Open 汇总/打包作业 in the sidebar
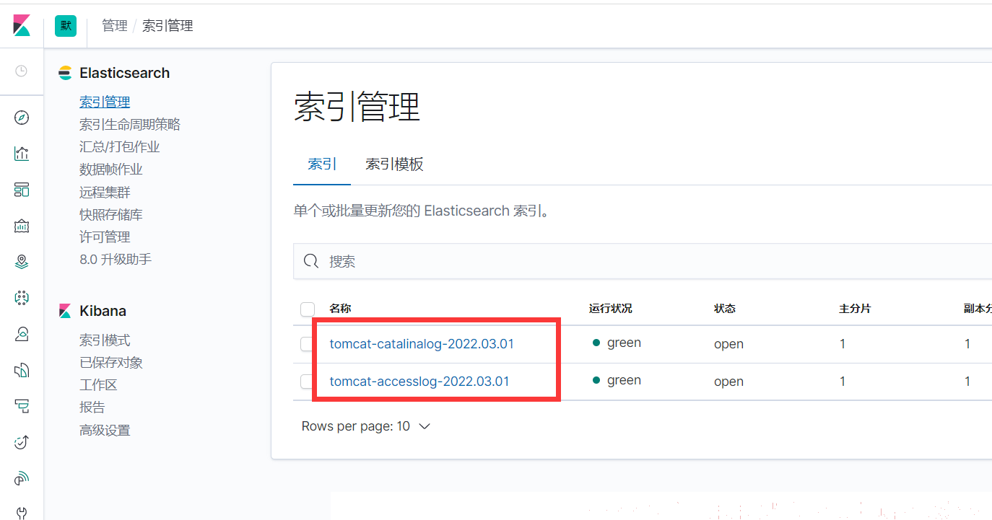992x520 pixels. pyautogui.click(x=120, y=147)
